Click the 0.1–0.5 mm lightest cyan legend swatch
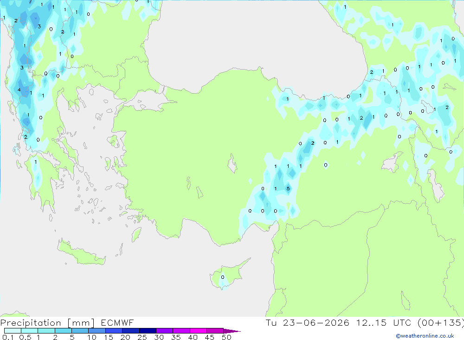Viewport: 464px width, 340px height. pos(13,331)
